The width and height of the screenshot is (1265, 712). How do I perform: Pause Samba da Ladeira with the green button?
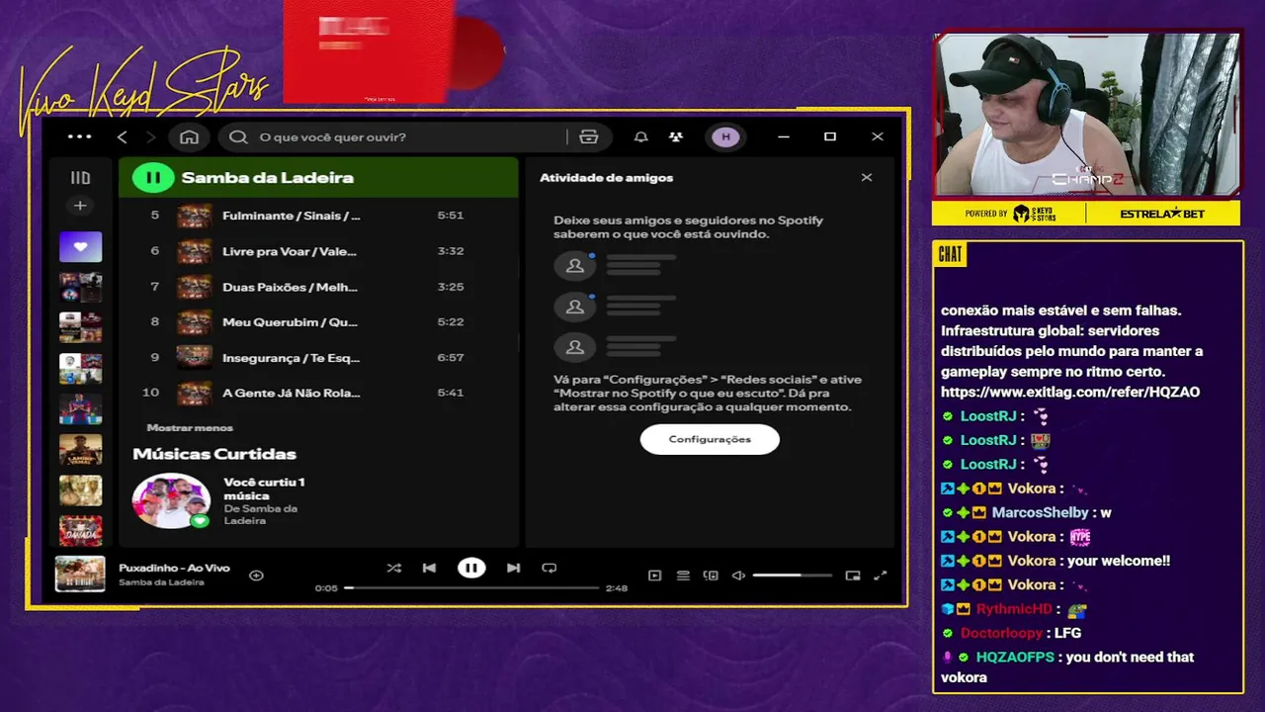coord(152,178)
